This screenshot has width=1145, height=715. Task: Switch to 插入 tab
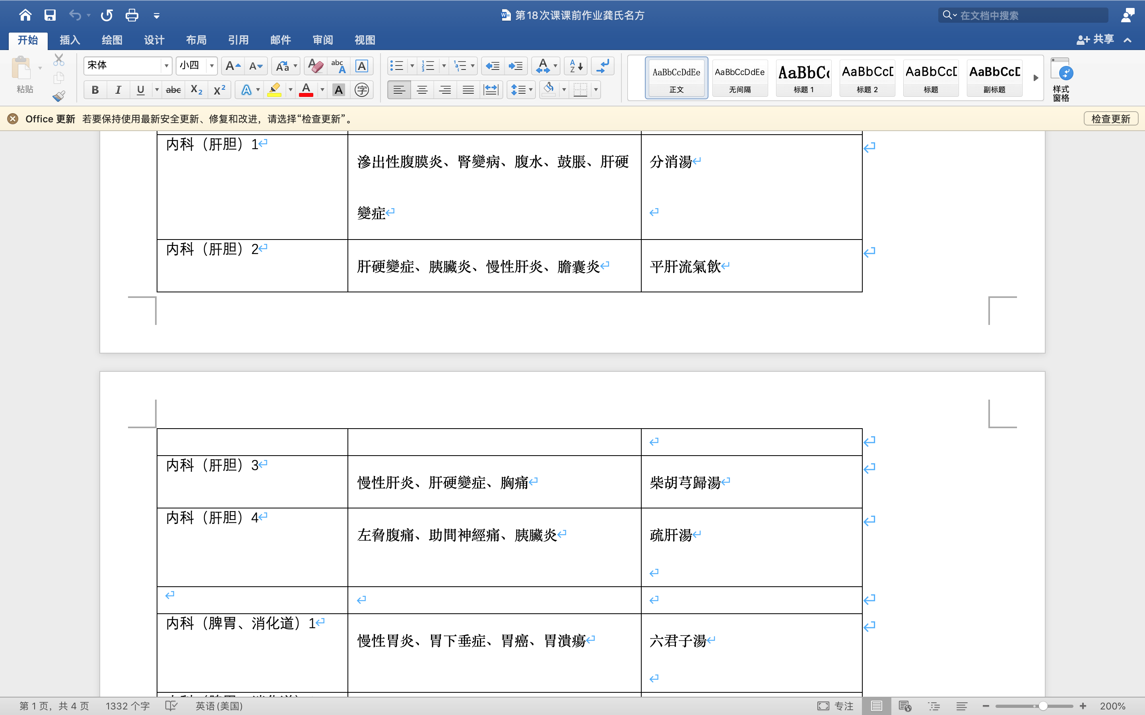70,40
